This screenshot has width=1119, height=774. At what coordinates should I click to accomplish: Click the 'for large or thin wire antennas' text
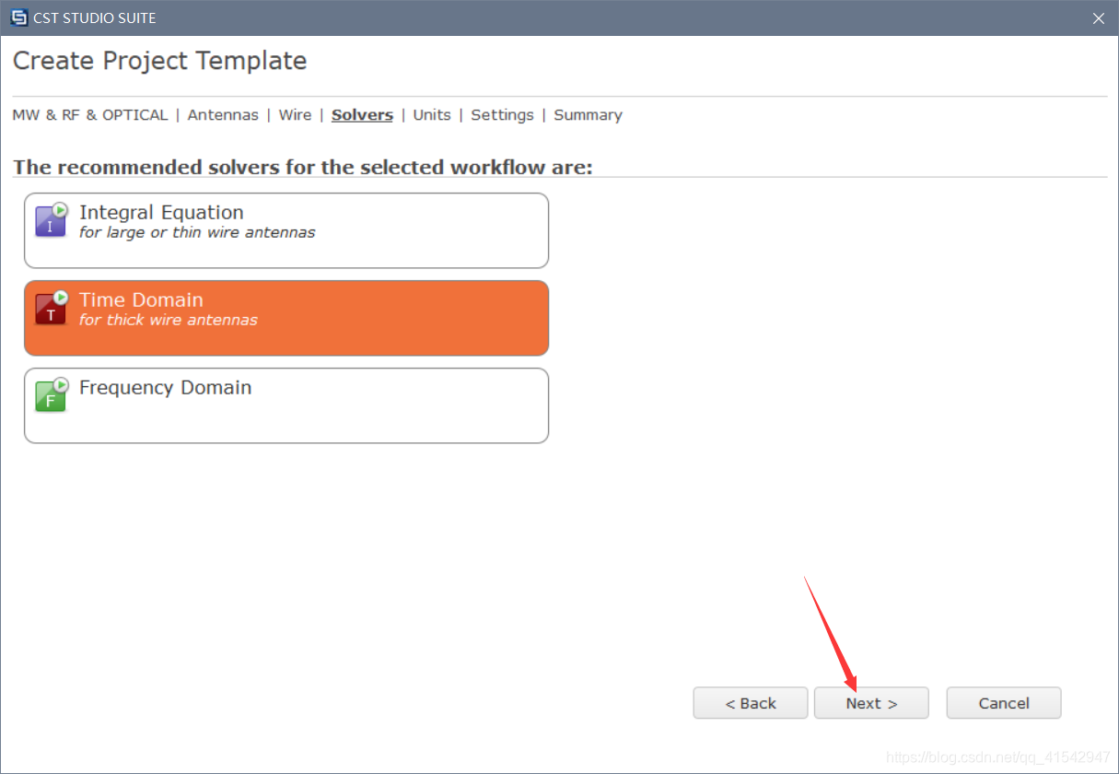197,232
